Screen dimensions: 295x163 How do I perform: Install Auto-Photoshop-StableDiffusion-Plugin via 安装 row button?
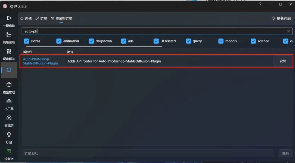[283, 61]
